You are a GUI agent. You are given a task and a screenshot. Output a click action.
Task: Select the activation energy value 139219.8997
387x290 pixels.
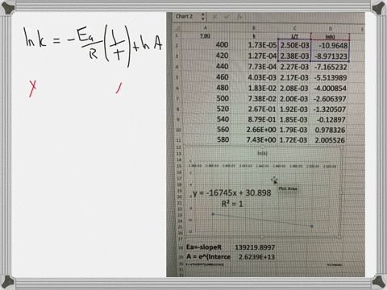point(255,247)
